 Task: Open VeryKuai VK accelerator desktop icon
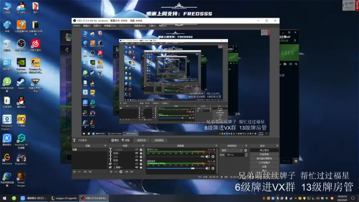click(x=21, y=141)
